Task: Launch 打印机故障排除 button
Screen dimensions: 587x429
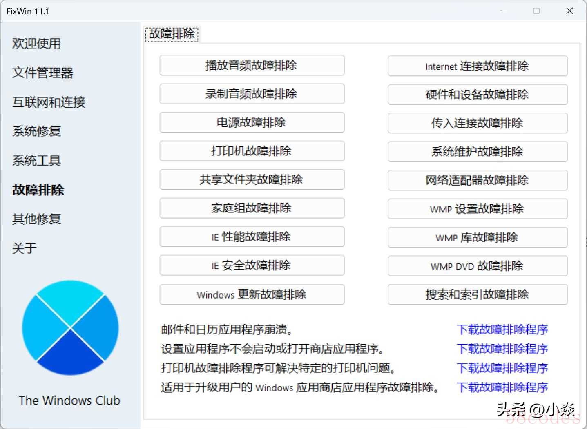Action: pos(252,151)
